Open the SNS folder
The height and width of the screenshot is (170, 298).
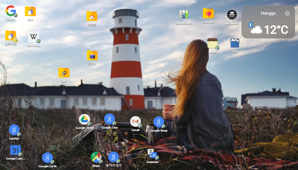[x=64, y=72]
